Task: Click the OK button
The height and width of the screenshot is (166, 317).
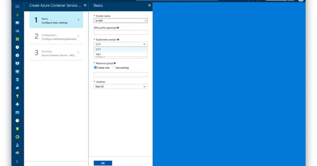Action: tap(103, 163)
